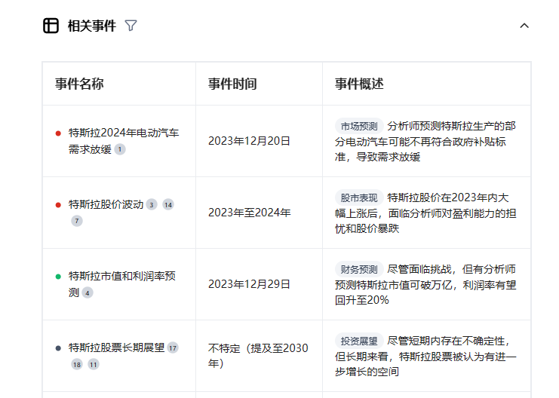Click the table icon beside 相关事件

(51, 26)
